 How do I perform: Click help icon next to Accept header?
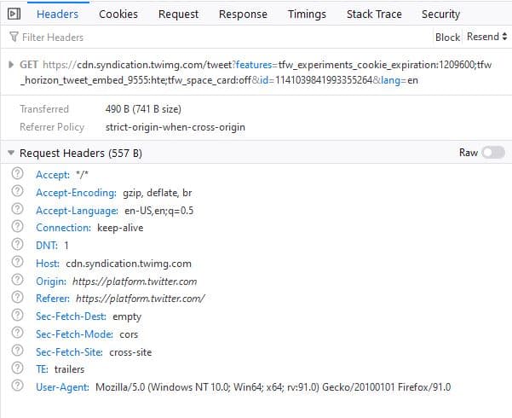(17, 174)
